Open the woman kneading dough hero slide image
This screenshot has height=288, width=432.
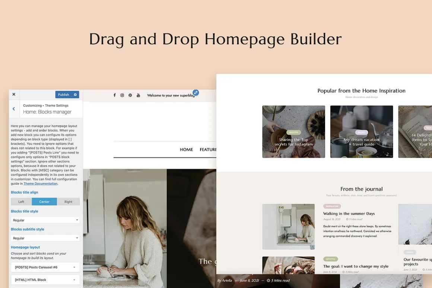coord(125,228)
